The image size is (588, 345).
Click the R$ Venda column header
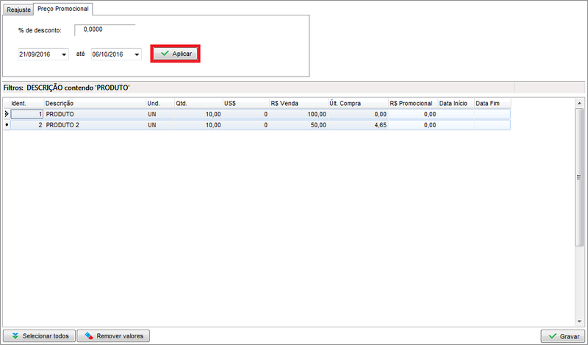click(297, 104)
